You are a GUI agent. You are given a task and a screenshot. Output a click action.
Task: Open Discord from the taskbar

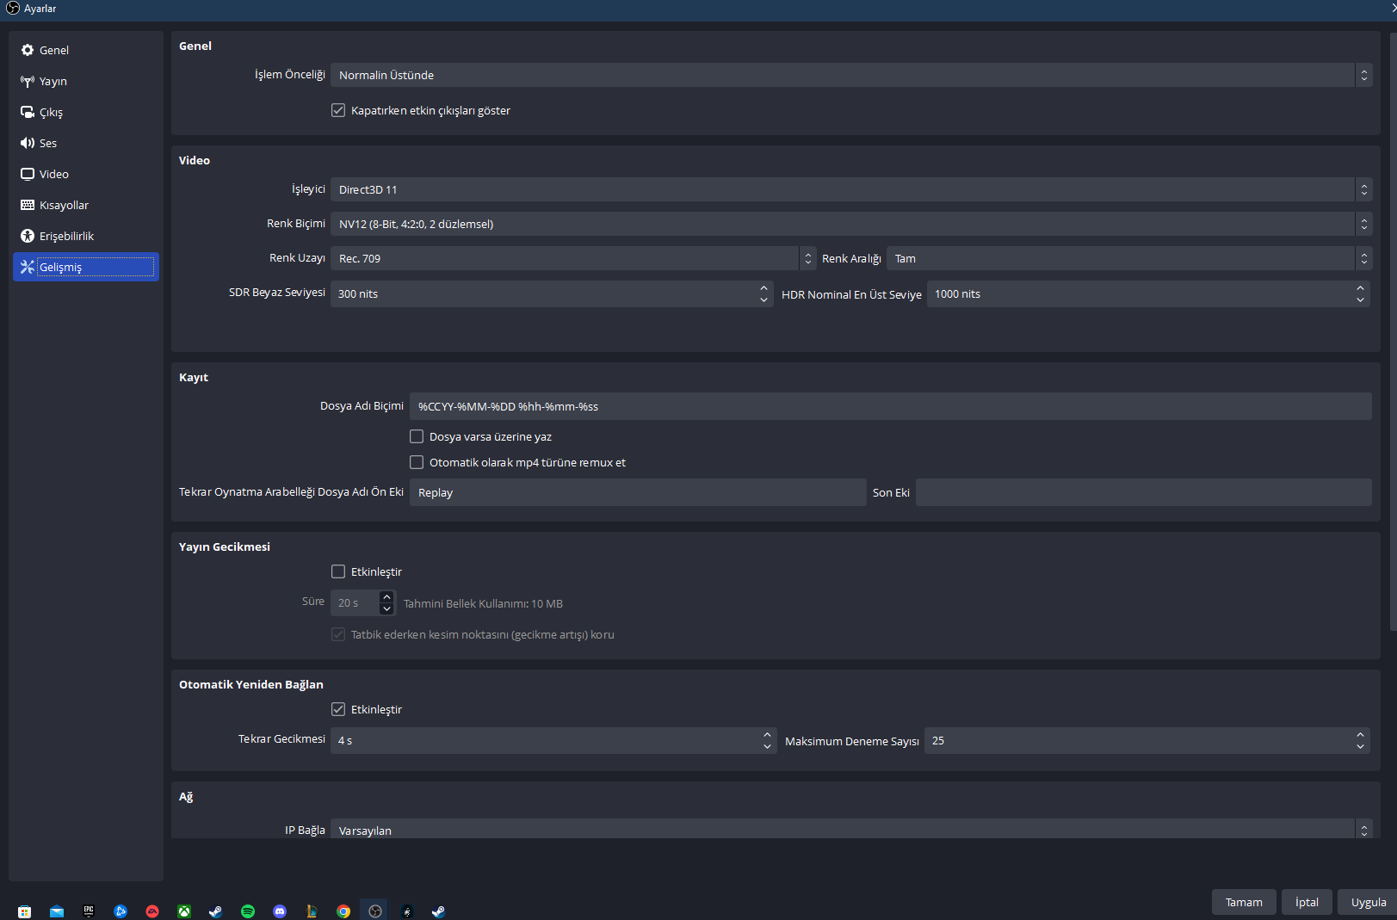coord(280,911)
